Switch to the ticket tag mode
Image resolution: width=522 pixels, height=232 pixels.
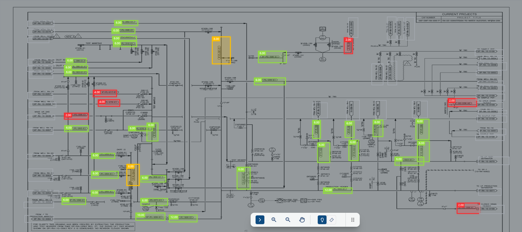click(x=331, y=220)
